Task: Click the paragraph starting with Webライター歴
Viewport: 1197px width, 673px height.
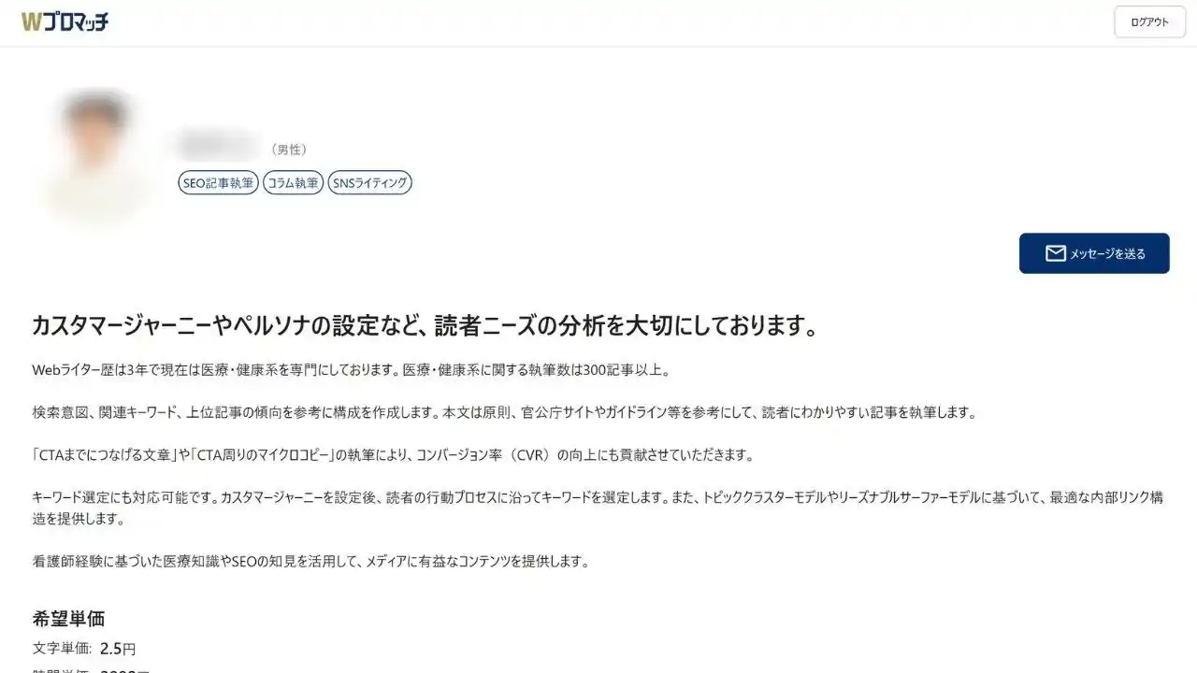Action: pos(351,370)
